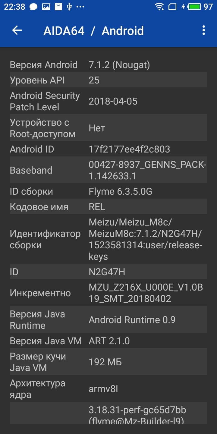
Task: Select the Android ID value 17f2177ee4f2c803
Action: click(x=129, y=149)
